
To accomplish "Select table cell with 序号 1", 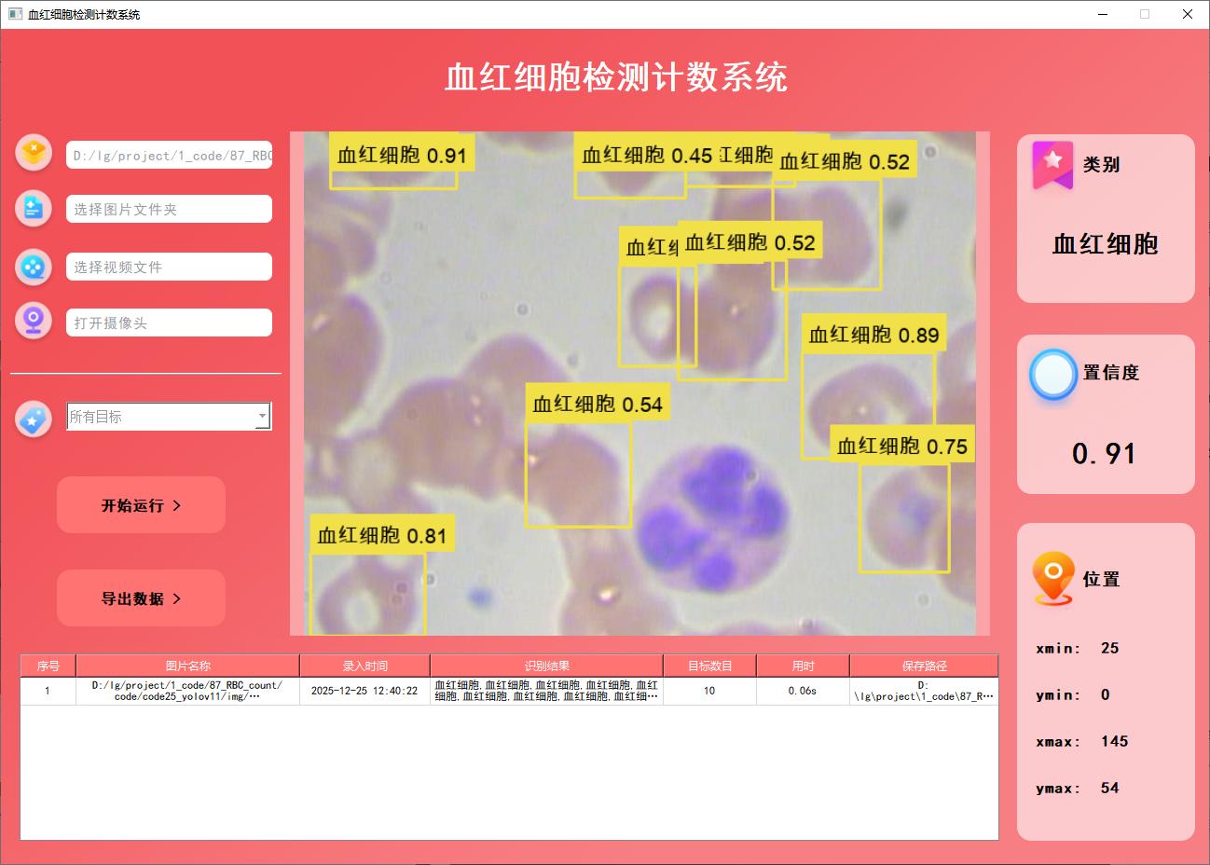I will coord(48,691).
